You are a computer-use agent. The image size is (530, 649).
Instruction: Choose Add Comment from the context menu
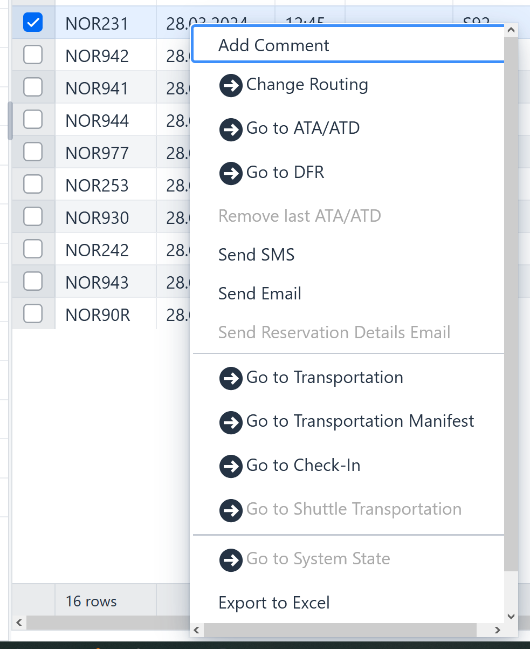(x=273, y=45)
